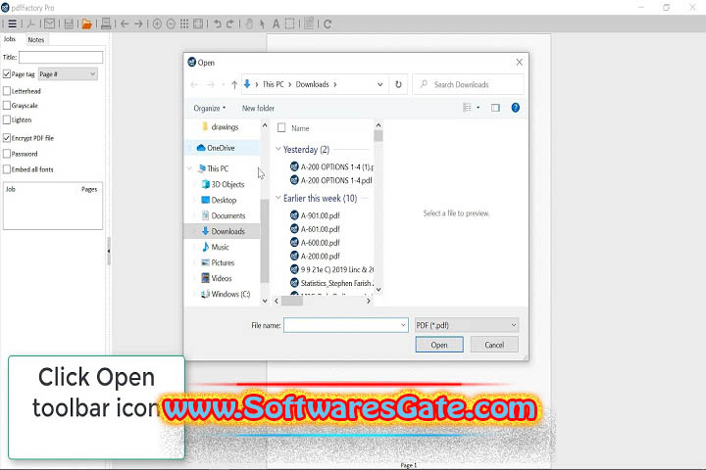Open the view options dropdown arrow

point(479,108)
